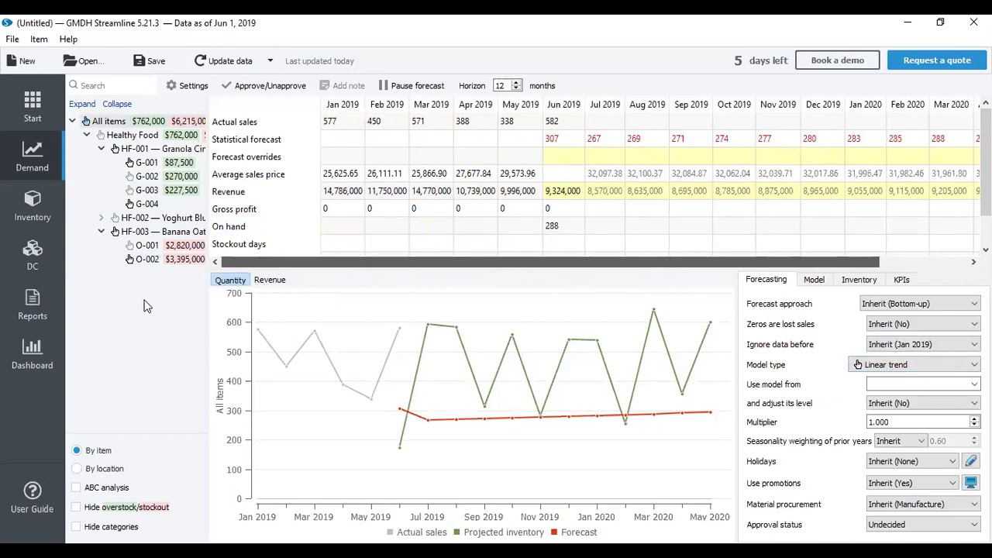Switch to the Inventory view in the sidebar
992x558 pixels.
pos(33,206)
